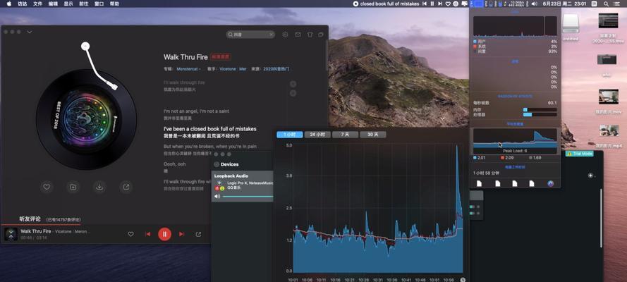Skip to next track in player bar
Image resolution: width=627 pixels, height=282 pixels.
181,234
